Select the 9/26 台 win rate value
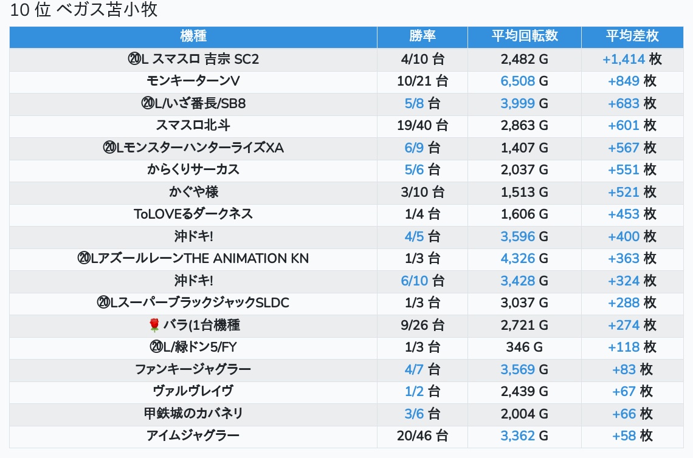Screen dimensions: 693x458 click(422, 325)
